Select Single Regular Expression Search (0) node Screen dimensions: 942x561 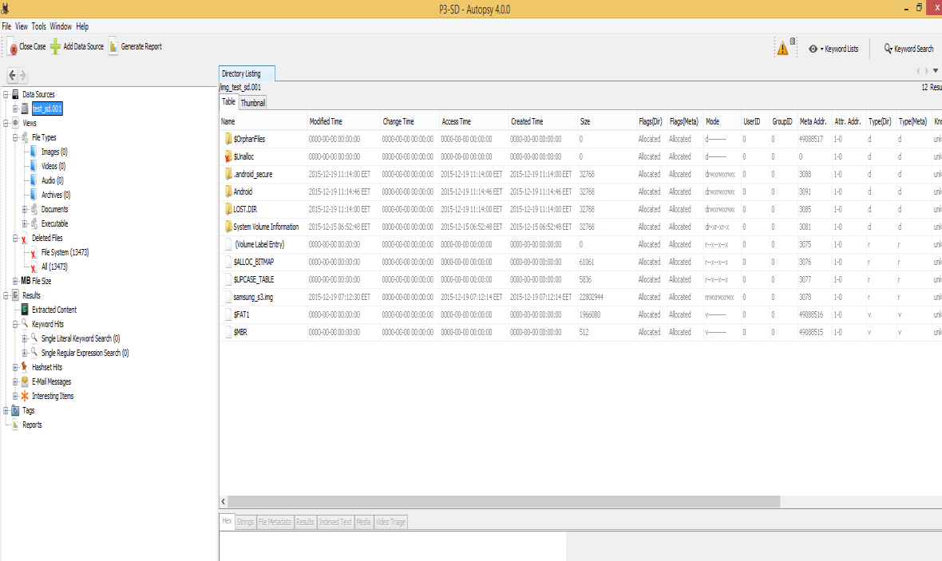pos(85,353)
